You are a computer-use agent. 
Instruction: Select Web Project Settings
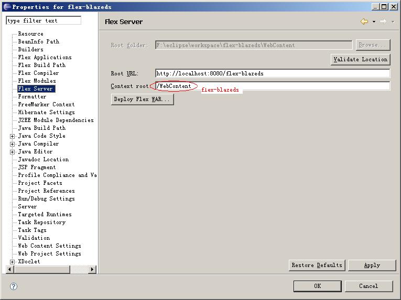pyautogui.click(x=49, y=254)
